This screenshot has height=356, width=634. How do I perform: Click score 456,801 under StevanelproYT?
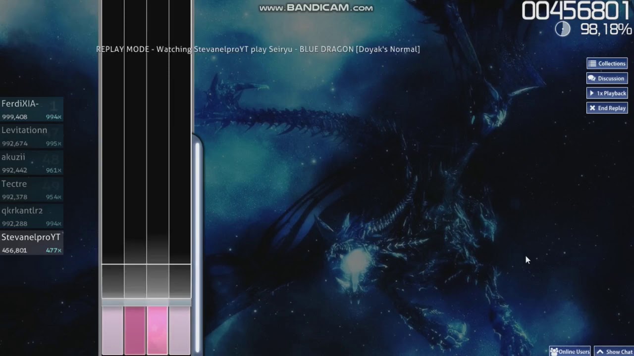pyautogui.click(x=14, y=250)
